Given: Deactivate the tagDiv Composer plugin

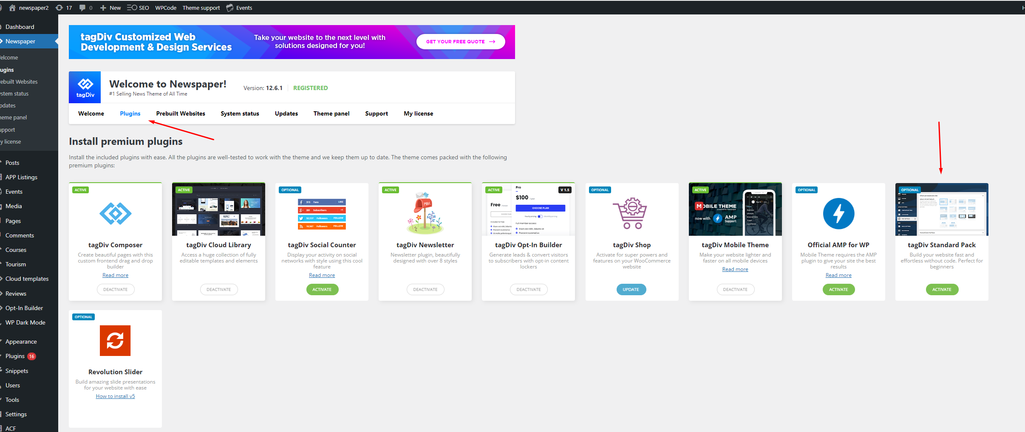Looking at the screenshot, I should tap(115, 289).
